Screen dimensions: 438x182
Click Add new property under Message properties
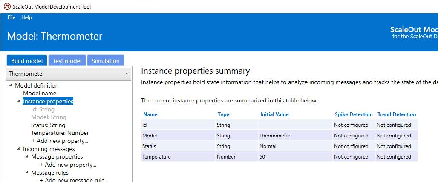click(68, 165)
